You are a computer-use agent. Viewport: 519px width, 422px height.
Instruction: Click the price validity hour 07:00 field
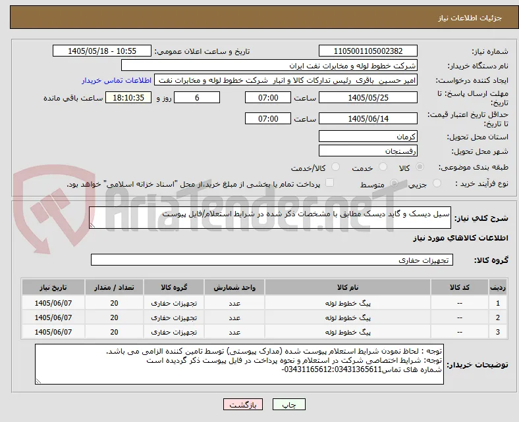[268, 118]
